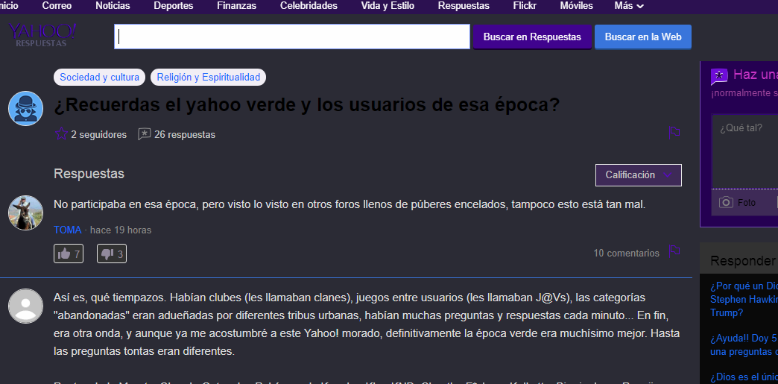Screen dimensions: 778x384
Task: Go to Correo in the top navigation
Action: pos(57,6)
